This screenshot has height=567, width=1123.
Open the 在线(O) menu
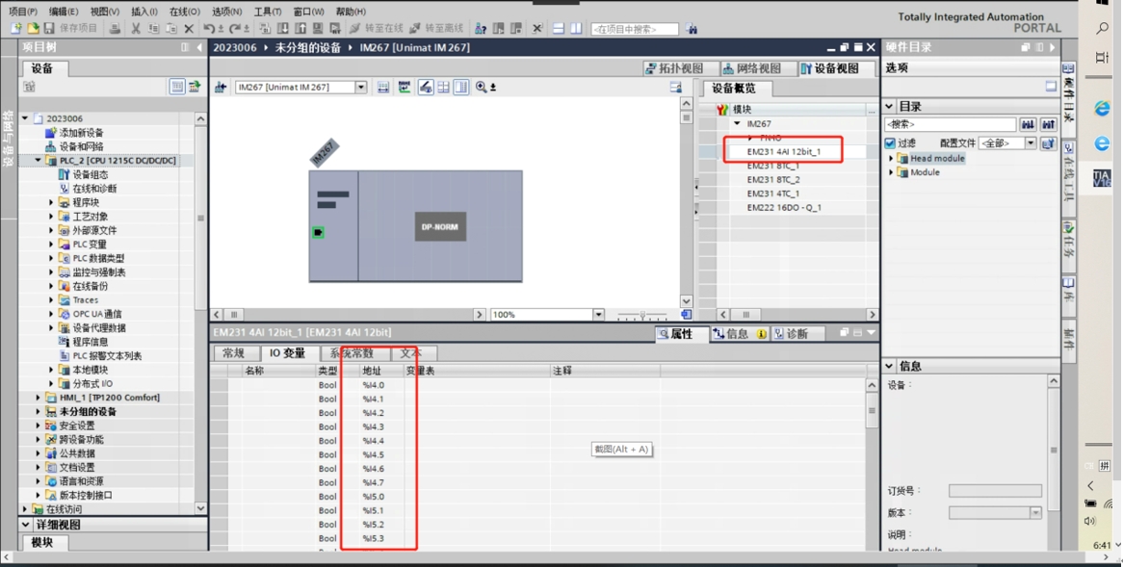184,12
